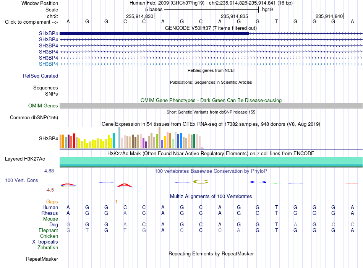
Task: Click the 'Rhesus' species label
Action: pyautogui.click(x=50, y=213)
